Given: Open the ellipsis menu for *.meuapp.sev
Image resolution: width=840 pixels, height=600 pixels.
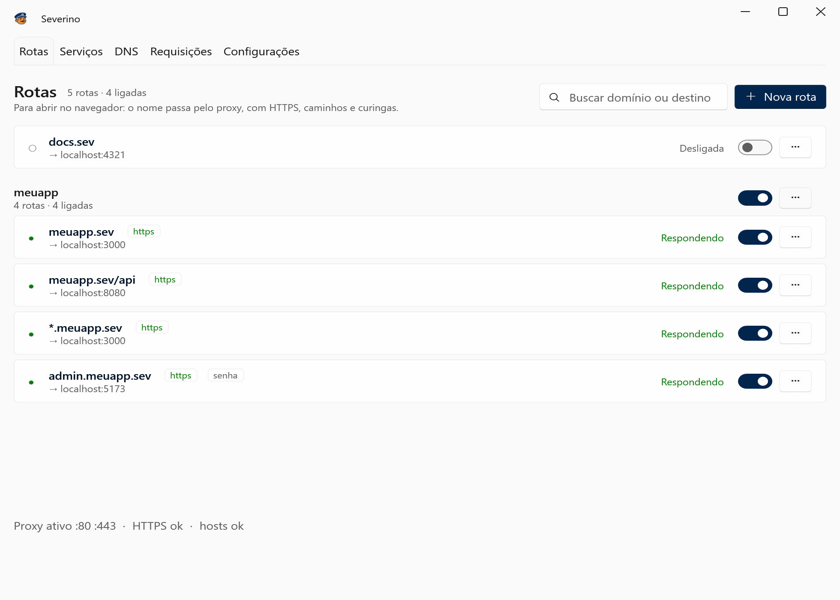Looking at the screenshot, I should (x=795, y=333).
